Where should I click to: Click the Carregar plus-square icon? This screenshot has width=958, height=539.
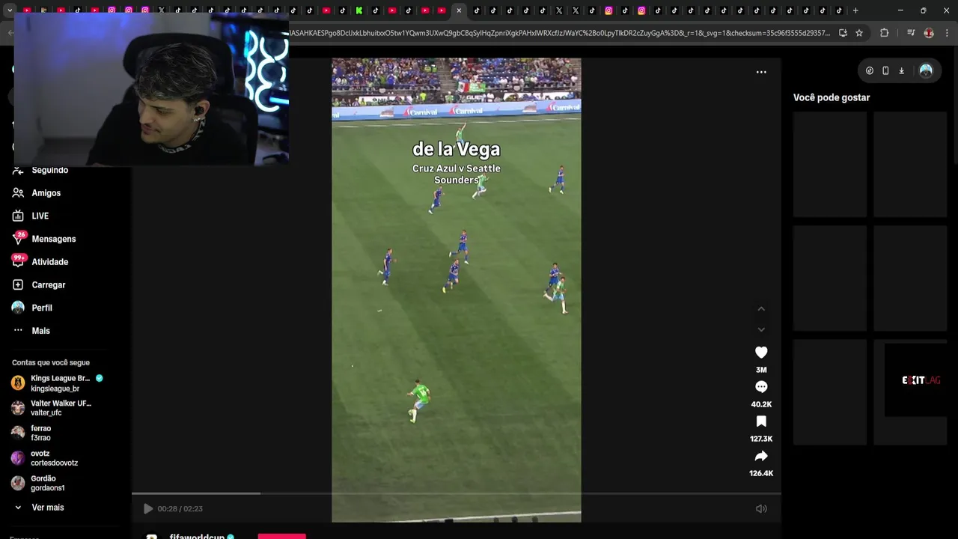tap(18, 284)
